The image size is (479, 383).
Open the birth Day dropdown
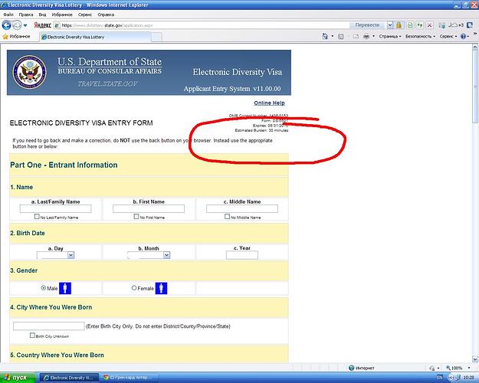click(x=55, y=255)
